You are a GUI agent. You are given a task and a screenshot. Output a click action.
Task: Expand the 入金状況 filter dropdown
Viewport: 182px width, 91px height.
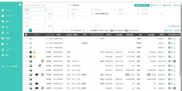coord(152,14)
